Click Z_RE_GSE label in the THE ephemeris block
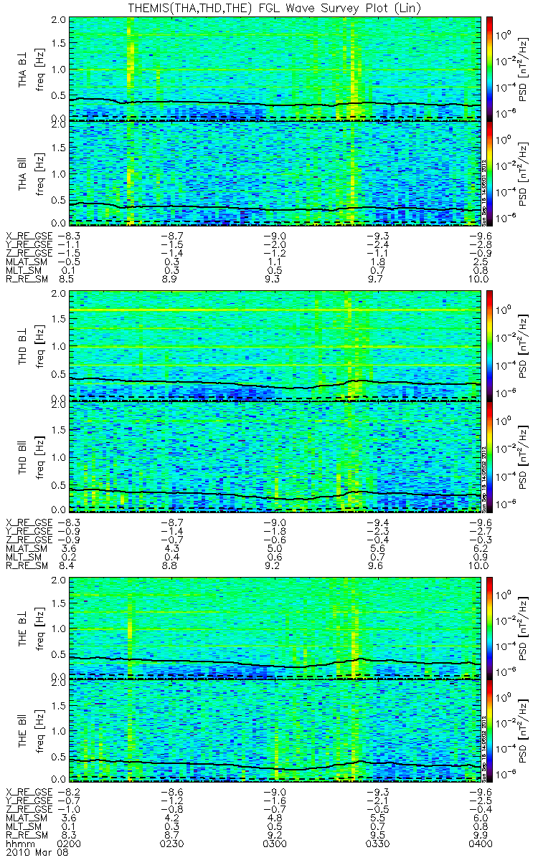The height and width of the screenshot is (860, 538). click(x=29, y=809)
